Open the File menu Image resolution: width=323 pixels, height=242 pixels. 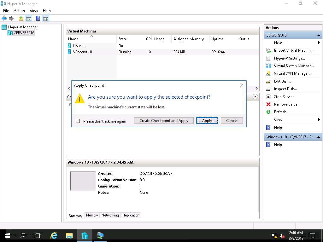tap(6, 11)
